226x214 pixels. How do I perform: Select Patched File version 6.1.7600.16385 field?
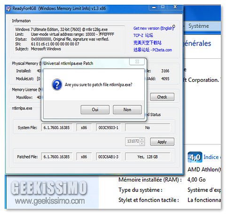56,157
